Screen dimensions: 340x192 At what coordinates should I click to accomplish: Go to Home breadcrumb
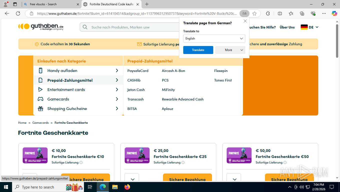pyautogui.click(x=22, y=123)
